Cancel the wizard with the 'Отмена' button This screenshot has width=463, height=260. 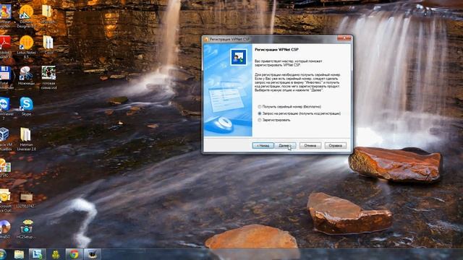click(310, 146)
